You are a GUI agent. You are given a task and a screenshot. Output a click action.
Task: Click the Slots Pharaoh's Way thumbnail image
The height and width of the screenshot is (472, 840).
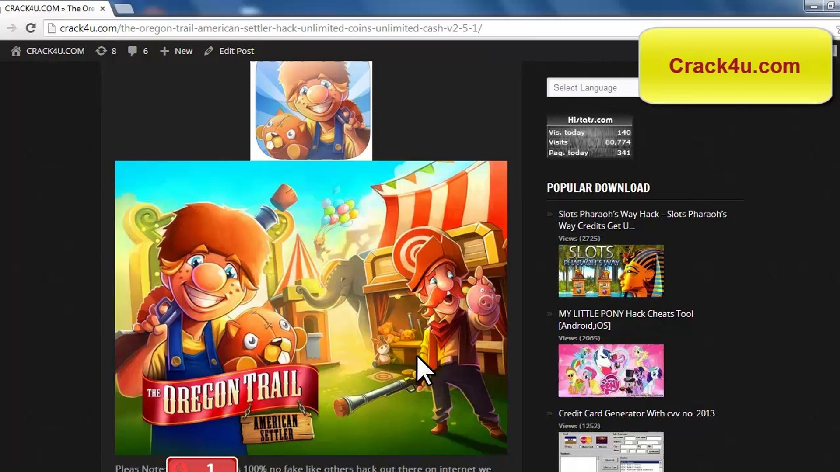click(x=611, y=271)
